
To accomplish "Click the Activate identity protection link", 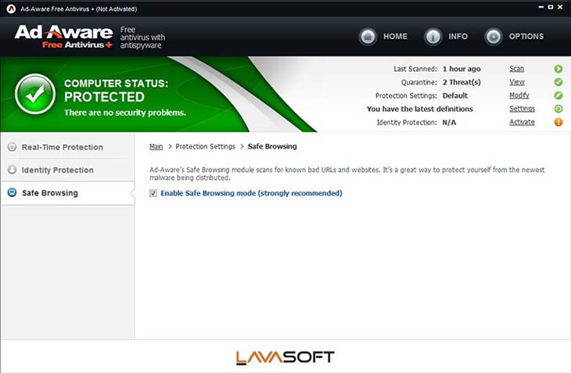I will click(x=522, y=122).
